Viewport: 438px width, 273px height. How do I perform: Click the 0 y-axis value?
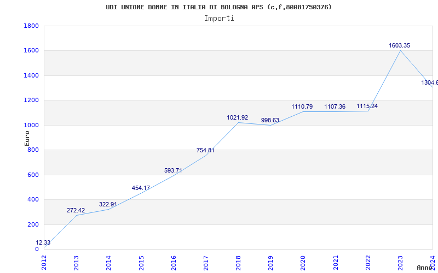[x=37, y=250]
